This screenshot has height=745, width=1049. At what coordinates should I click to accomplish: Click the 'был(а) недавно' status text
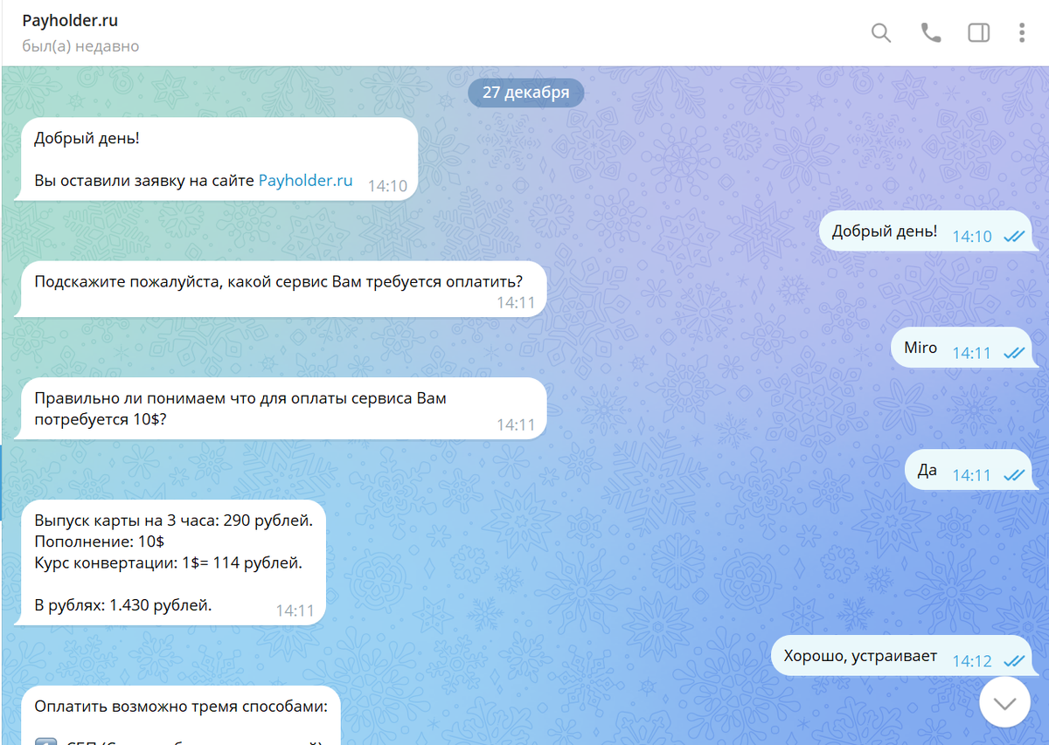(x=80, y=45)
